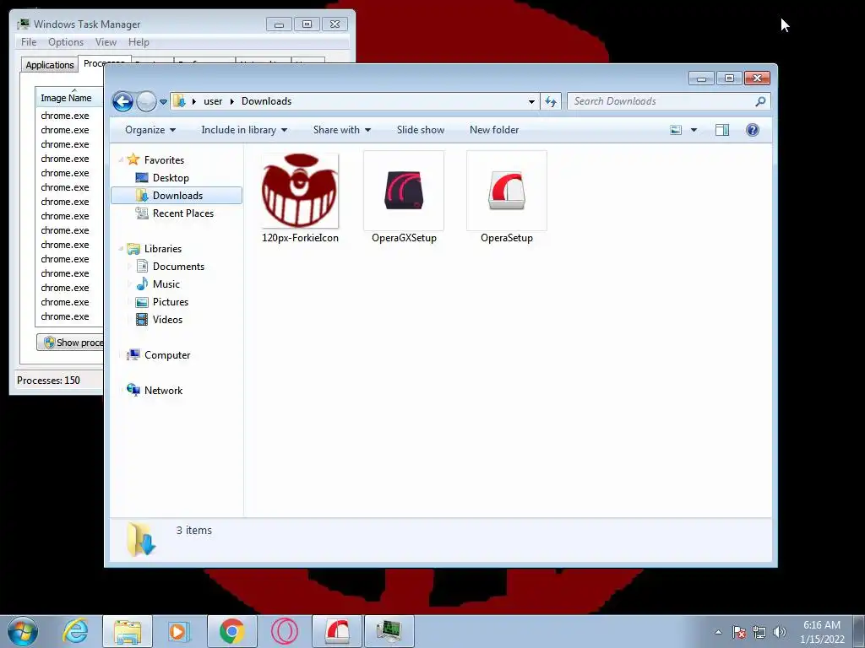Expand the address bar history dropdown
This screenshot has width=865, height=648.
[x=531, y=101]
